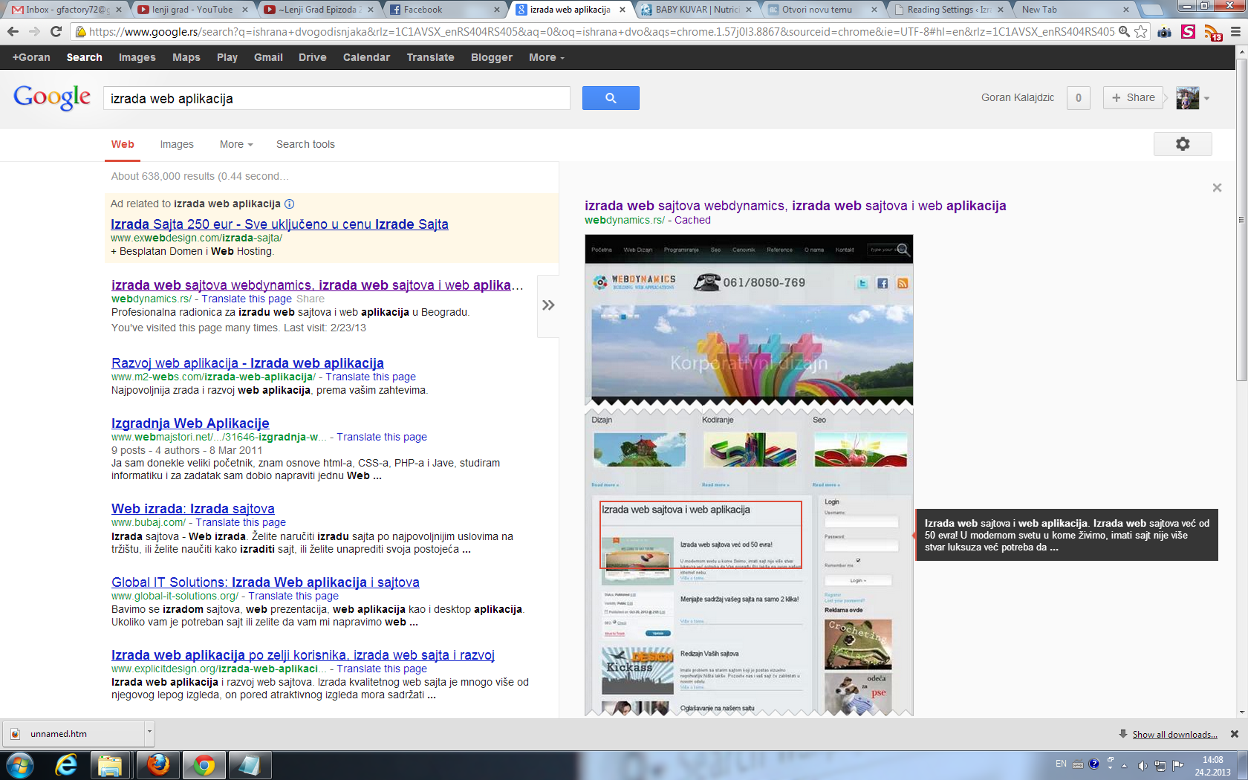Viewport: 1248px width, 780px height.
Task: Switch to the BABY KUVAR tab
Action: point(696,10)
